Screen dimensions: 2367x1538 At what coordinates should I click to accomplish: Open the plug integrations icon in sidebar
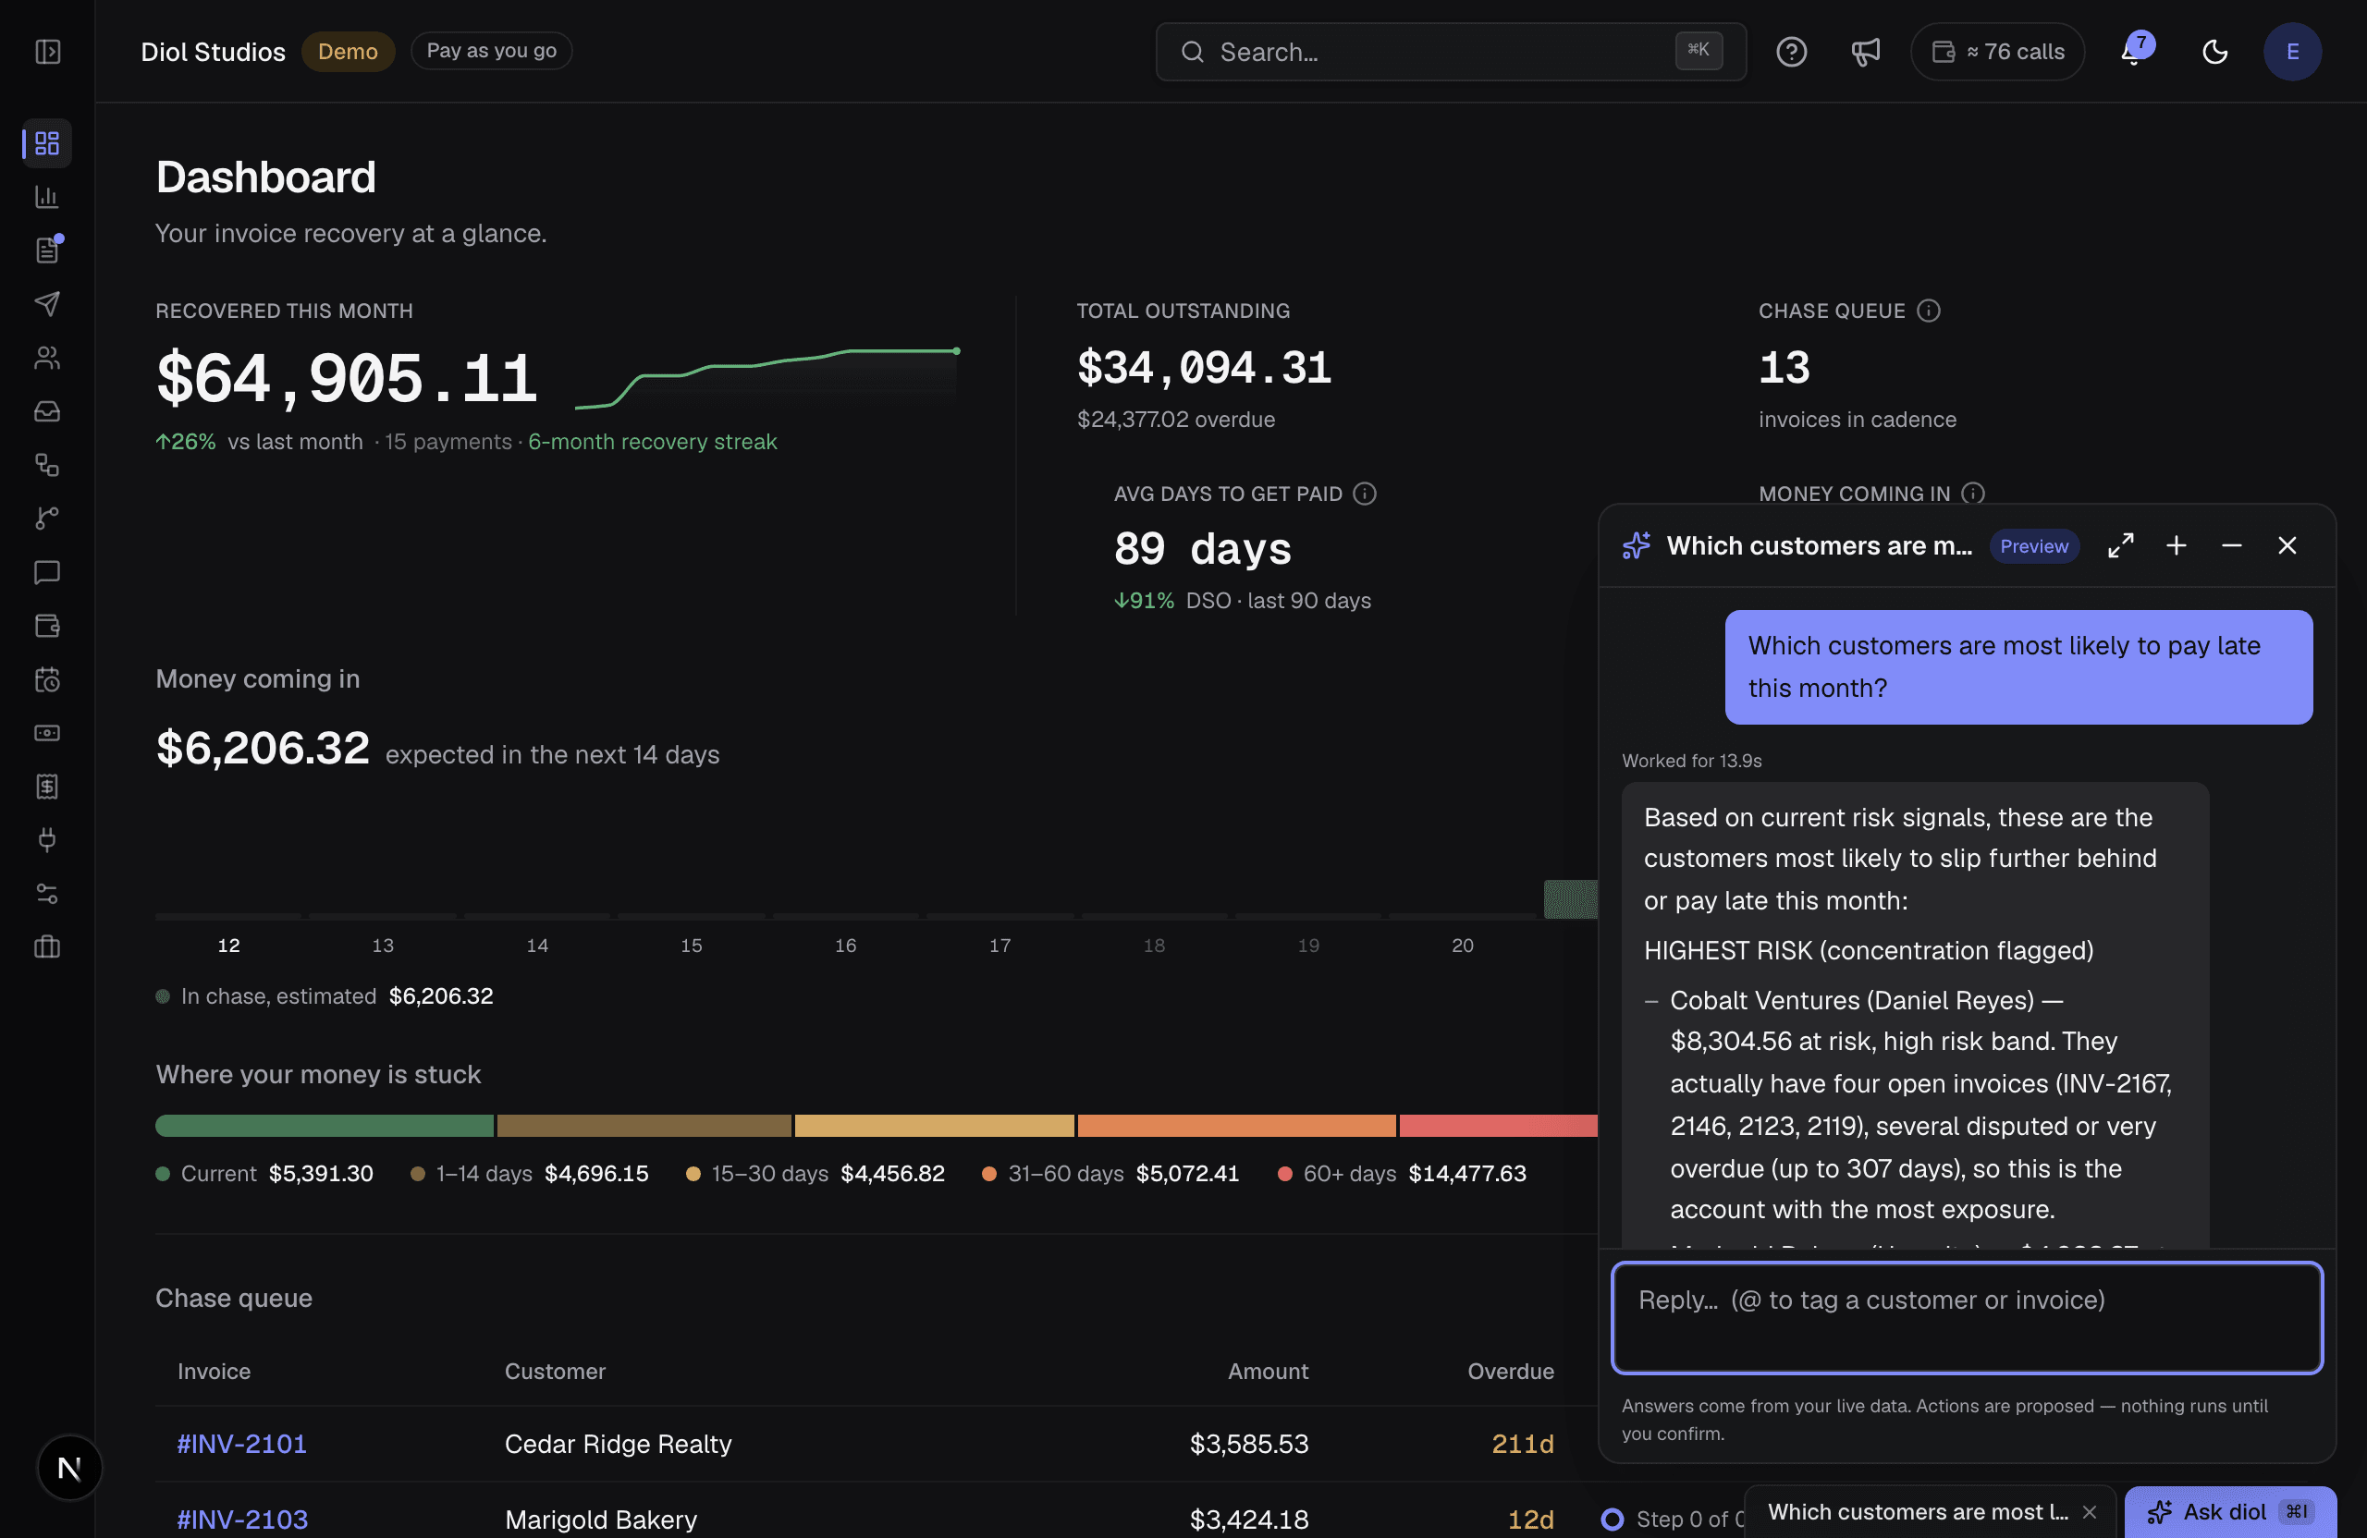[47, 840]
